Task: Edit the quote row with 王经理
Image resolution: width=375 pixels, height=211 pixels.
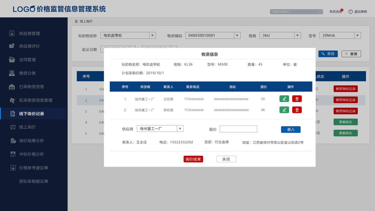Action: click(x=284, y=99)
